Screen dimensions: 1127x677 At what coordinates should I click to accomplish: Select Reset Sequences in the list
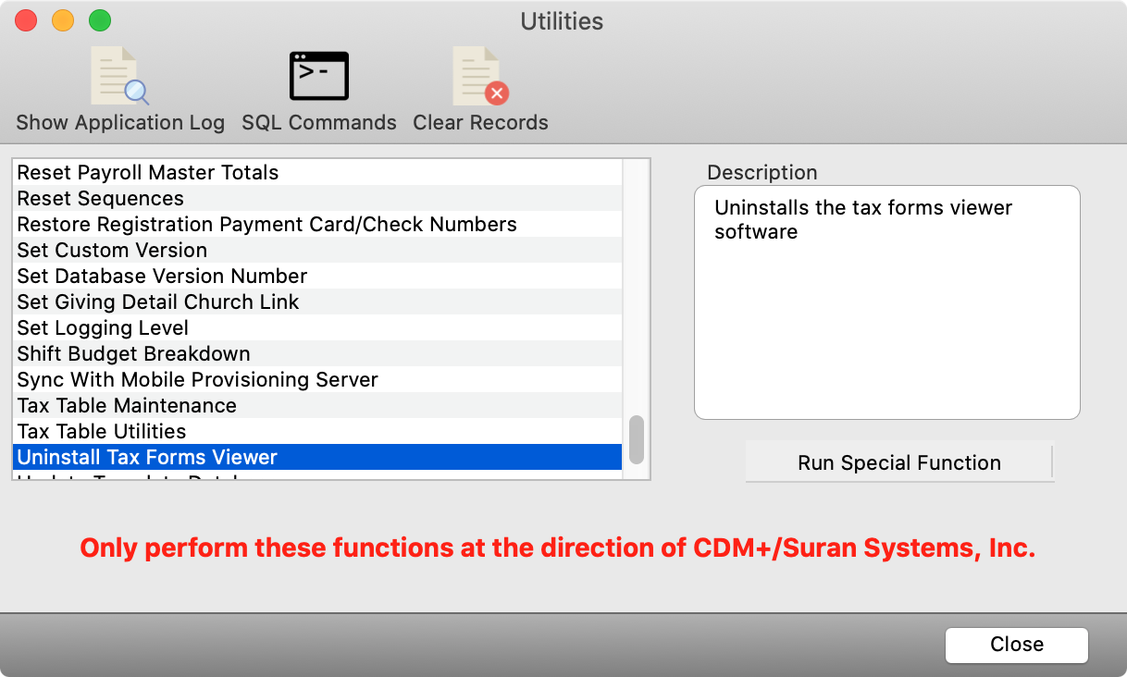(x=101, y=199)
